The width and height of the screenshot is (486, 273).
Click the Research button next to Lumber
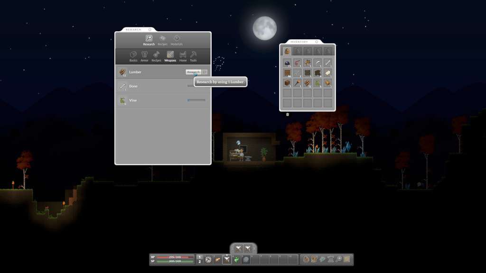click(x=193, y=72)
